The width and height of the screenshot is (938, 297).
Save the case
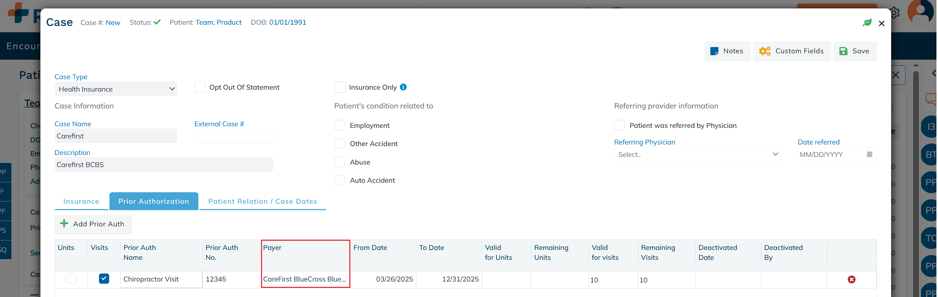coord(854,51)
